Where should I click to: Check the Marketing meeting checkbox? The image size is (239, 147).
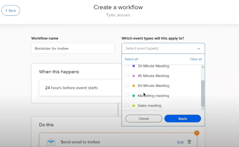coord(127,96)
